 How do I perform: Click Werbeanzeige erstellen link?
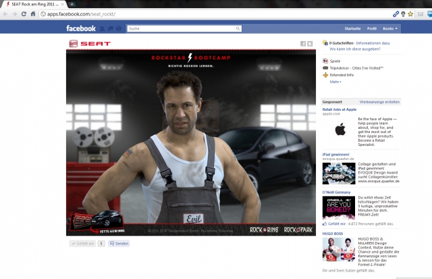coord(379,102)
